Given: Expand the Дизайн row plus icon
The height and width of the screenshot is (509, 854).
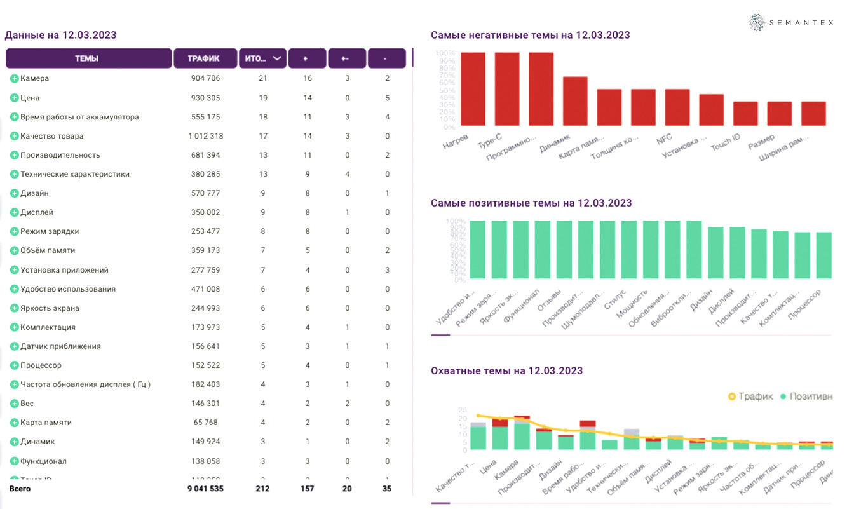Looking at the screenshot, I should pyautogui.click(x=14, y=193).
